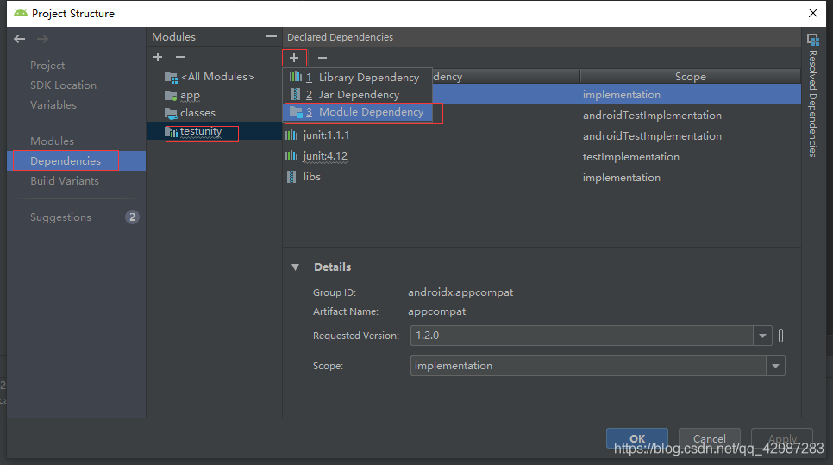Screen dimensions: 833x465
Task: Click implementation scope of libs row
Action: click(621, 178)
